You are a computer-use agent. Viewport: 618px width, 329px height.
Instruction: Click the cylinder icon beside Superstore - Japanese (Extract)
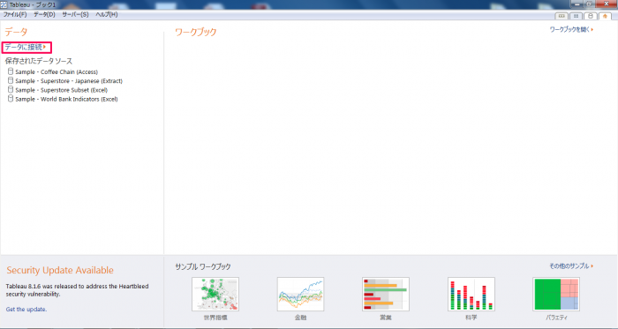[11, 80]
